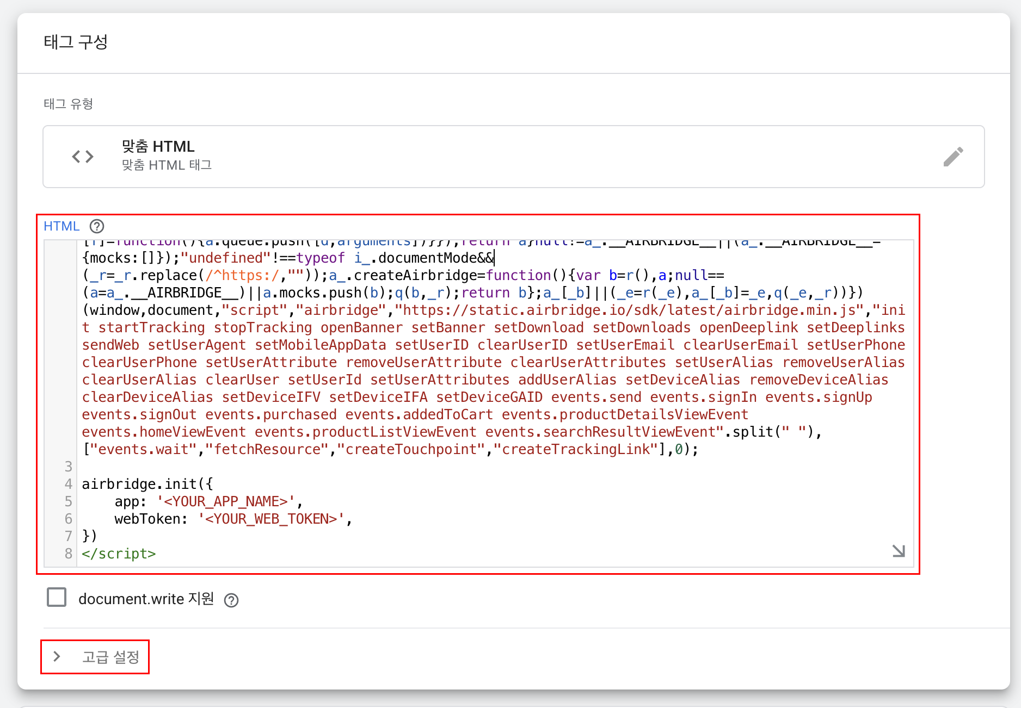This screenshot has width=1021, height=708.
Task: Click the 맞춤 HTML 태그 subtitle text
Action: click(167, 165)
